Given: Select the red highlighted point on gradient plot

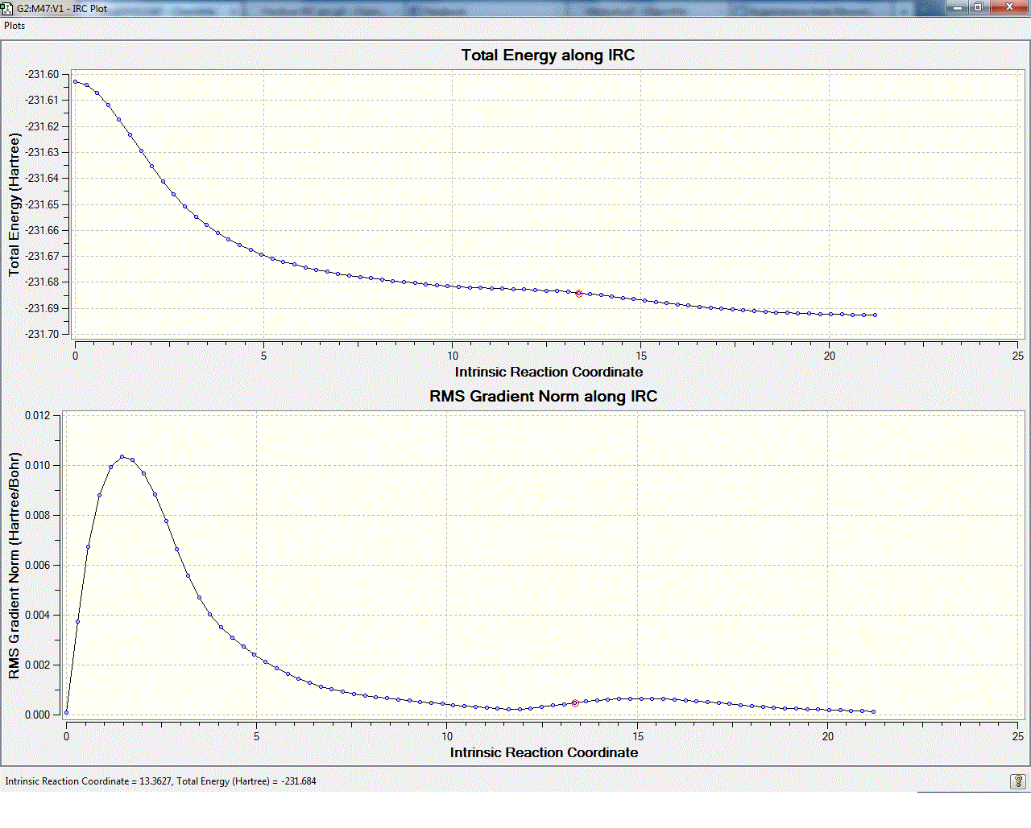Looking at the screenshot, I should tap(575, 703).
